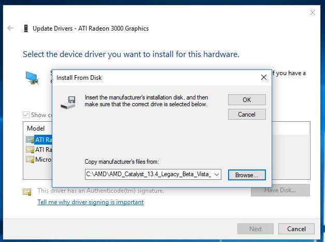This screenshot has width=325, height=242.
Task: Click the back arrow in Update Drivers window
Action: tap(10, 29)
